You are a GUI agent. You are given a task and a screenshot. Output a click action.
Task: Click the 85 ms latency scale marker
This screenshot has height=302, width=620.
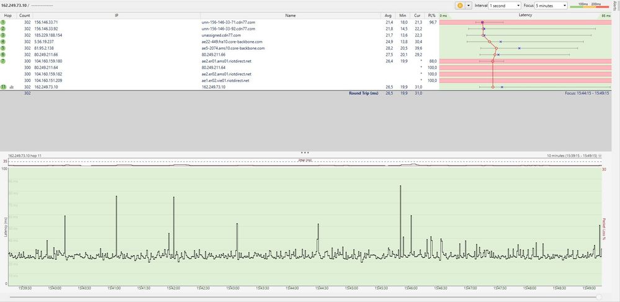pyautogui.click(x=606, y=16)
